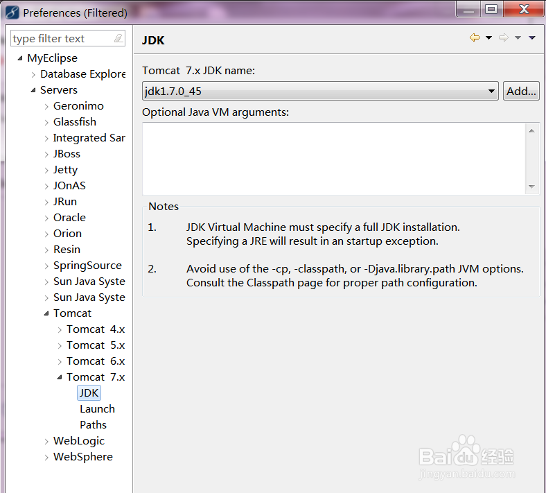The height and width of the screenshot is (493, 546).
Task: Expand the Resin server node
Action: point(46,250)
